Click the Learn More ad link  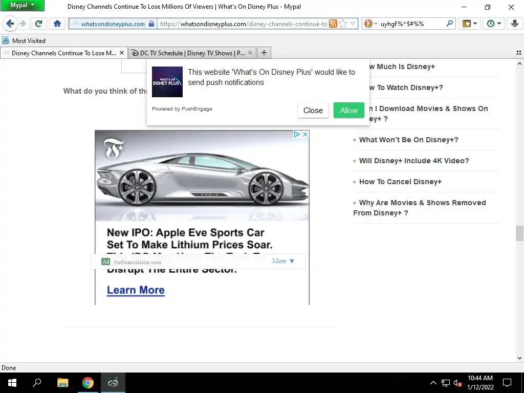coord(136,290)
